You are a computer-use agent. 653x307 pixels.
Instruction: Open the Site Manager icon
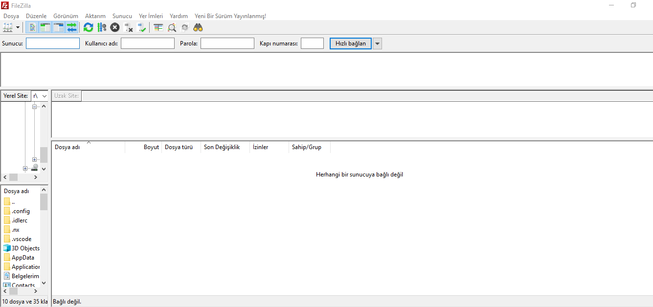click(8, 27)
